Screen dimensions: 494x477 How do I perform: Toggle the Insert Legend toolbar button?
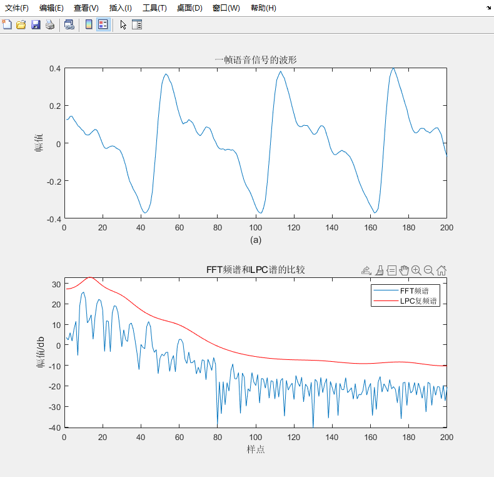click(103, 24)
